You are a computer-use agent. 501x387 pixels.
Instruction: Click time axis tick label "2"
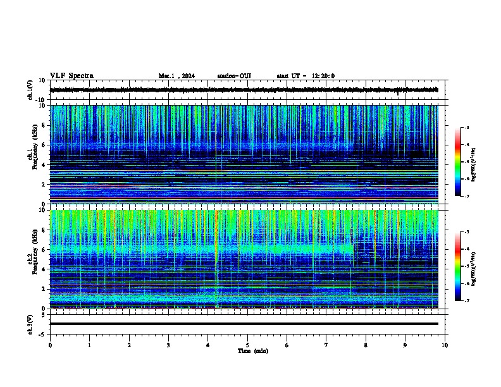[129, 345]
